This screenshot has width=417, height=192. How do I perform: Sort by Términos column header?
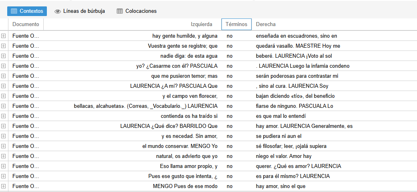click(x=236, y=24)
